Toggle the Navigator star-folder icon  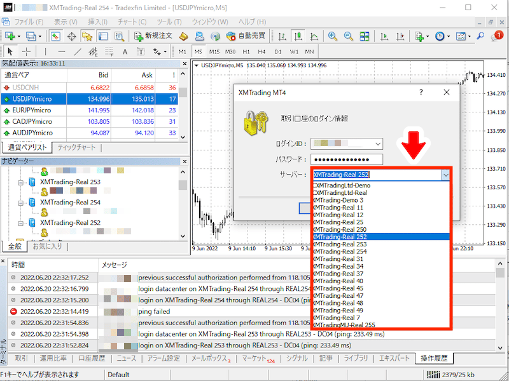87,36
